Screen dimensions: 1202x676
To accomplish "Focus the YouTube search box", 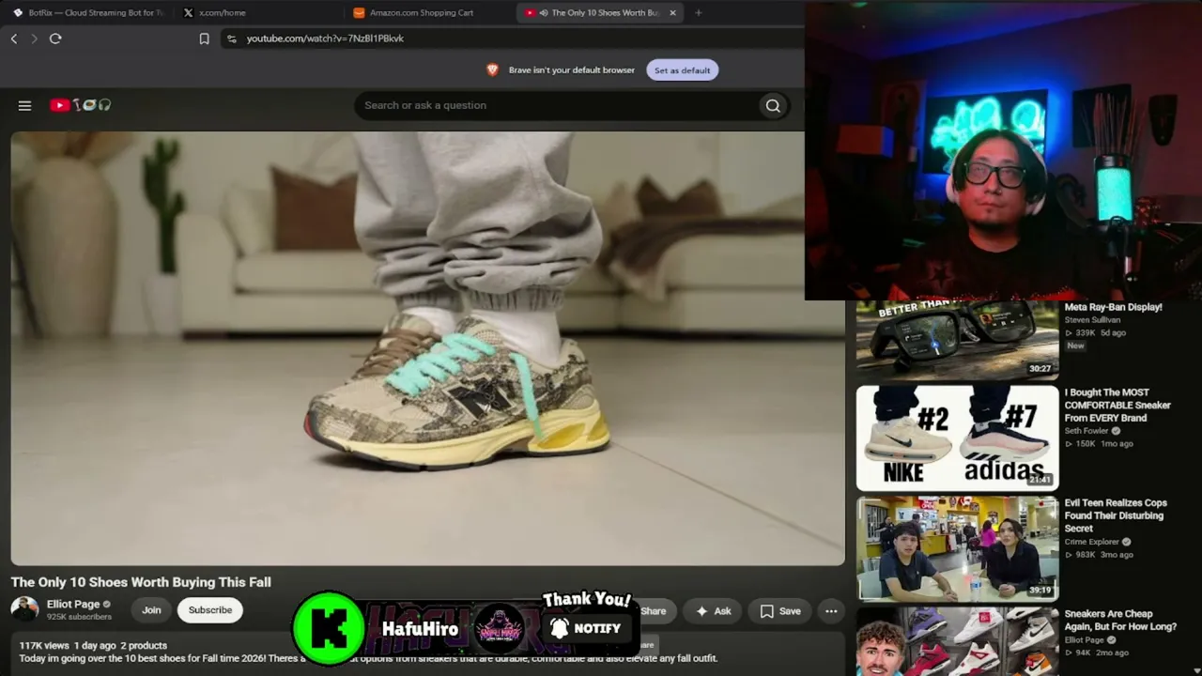I will point(557,105).
